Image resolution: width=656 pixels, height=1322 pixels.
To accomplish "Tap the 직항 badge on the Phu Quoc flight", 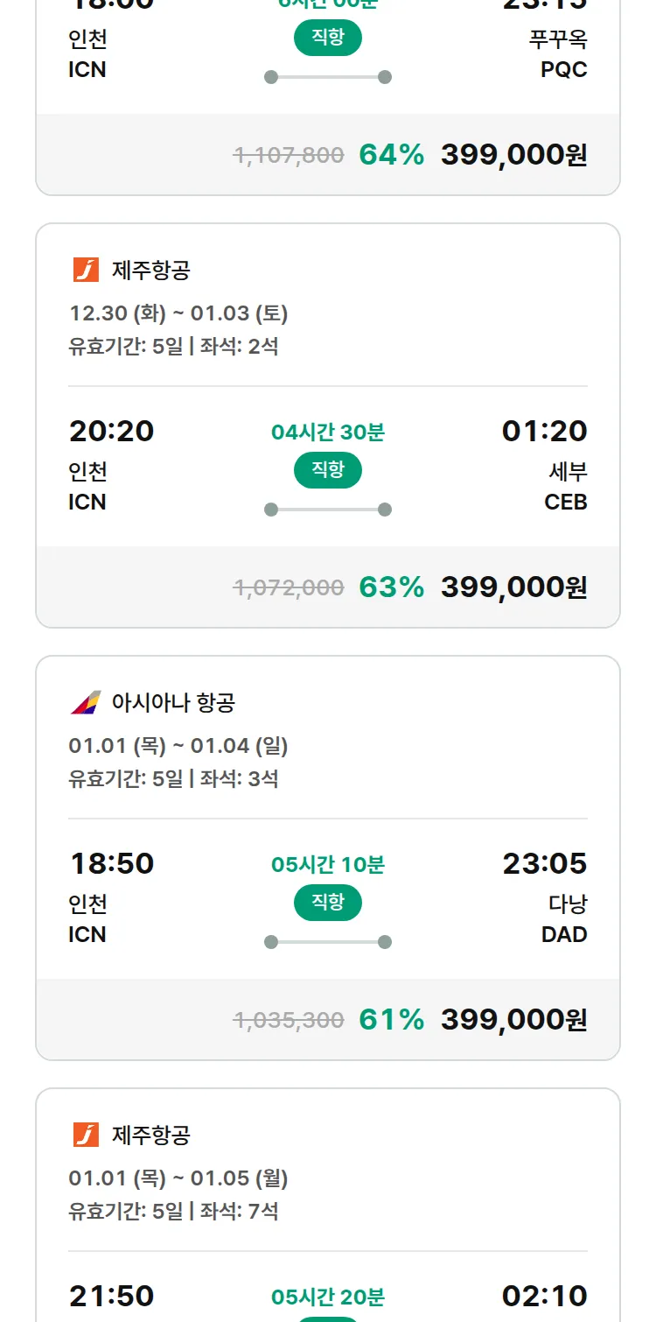I will click(328, 38).
